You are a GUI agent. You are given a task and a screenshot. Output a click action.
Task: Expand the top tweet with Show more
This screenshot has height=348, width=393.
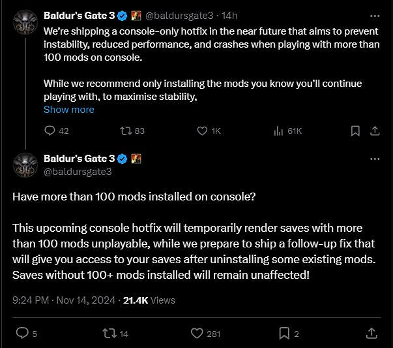(68, 110)
